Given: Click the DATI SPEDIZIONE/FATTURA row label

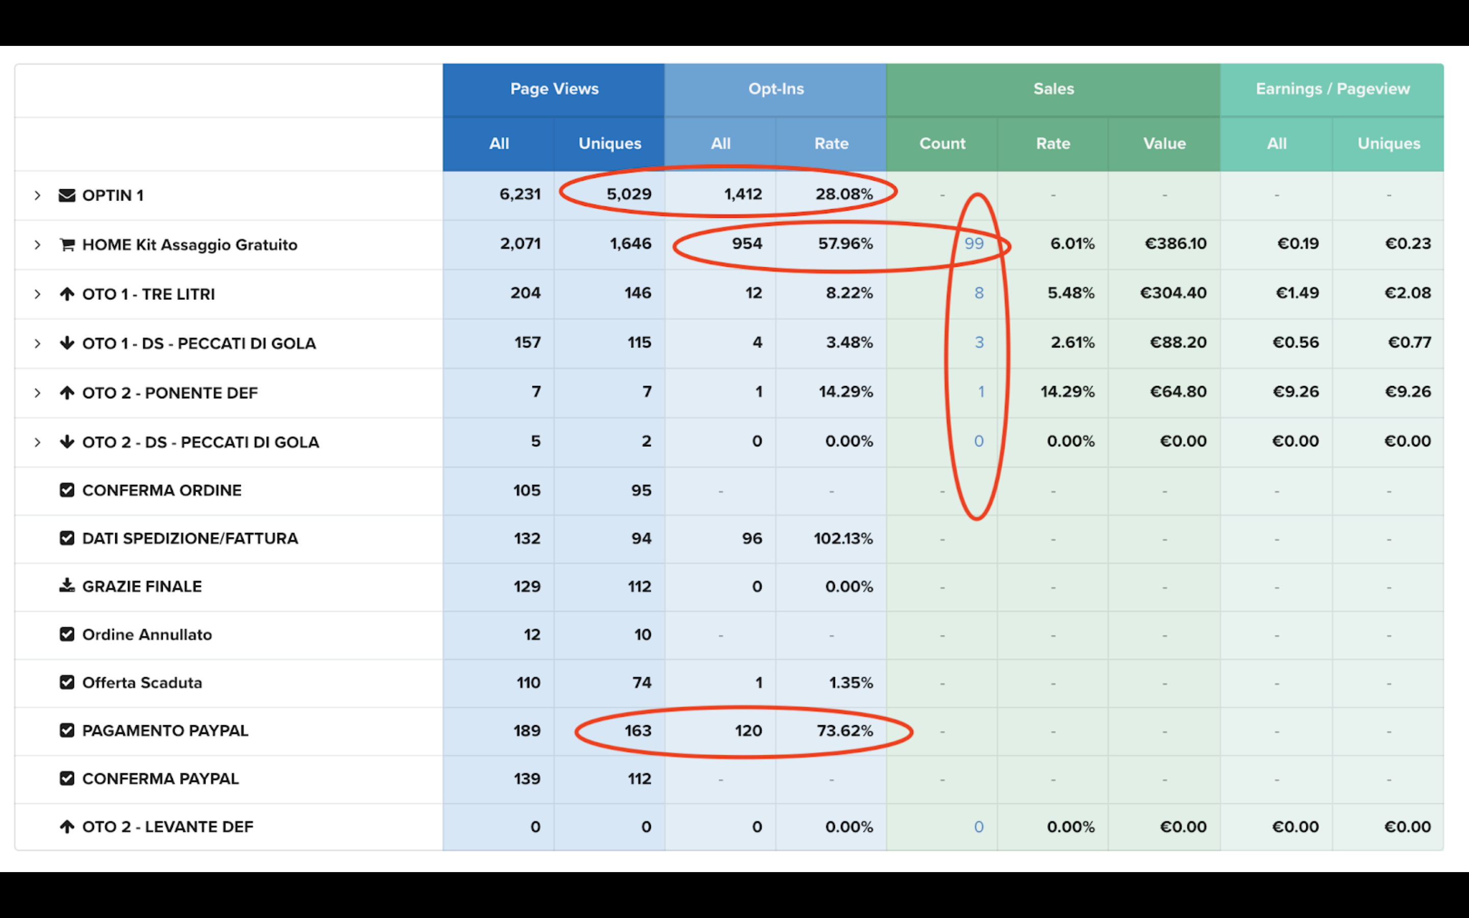Looking at the screenshot, I should pyautogui.click(x=190, y=539).
